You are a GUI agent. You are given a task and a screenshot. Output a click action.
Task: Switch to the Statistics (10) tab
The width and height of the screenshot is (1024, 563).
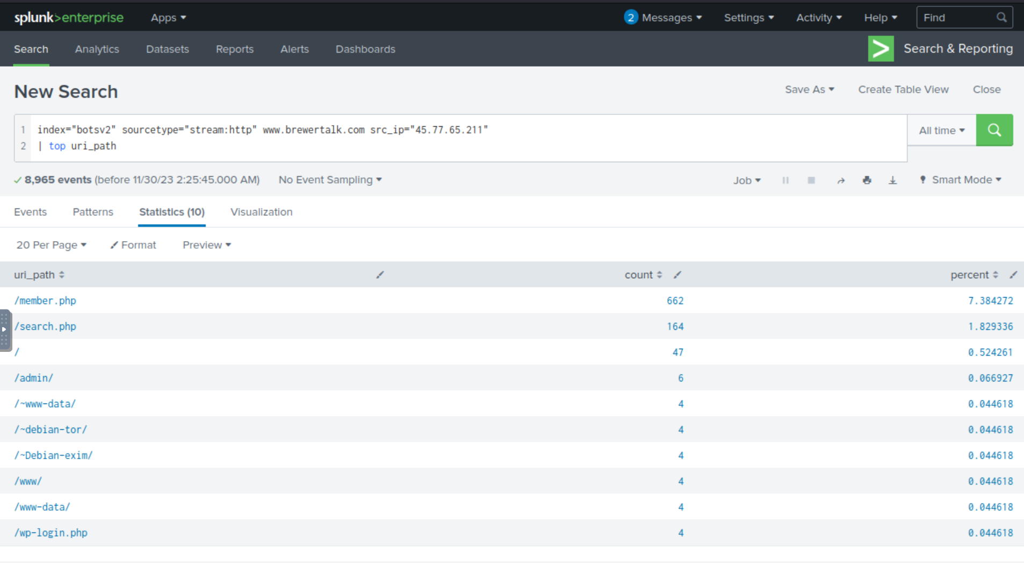[172, 212]
